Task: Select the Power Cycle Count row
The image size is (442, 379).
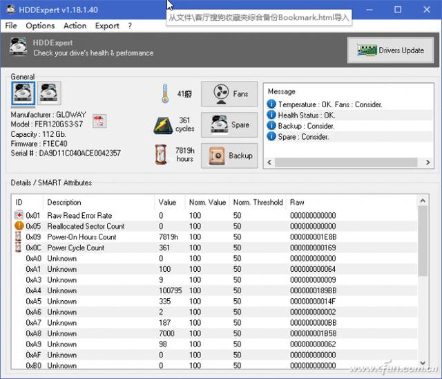Action: tap(214, 248)
